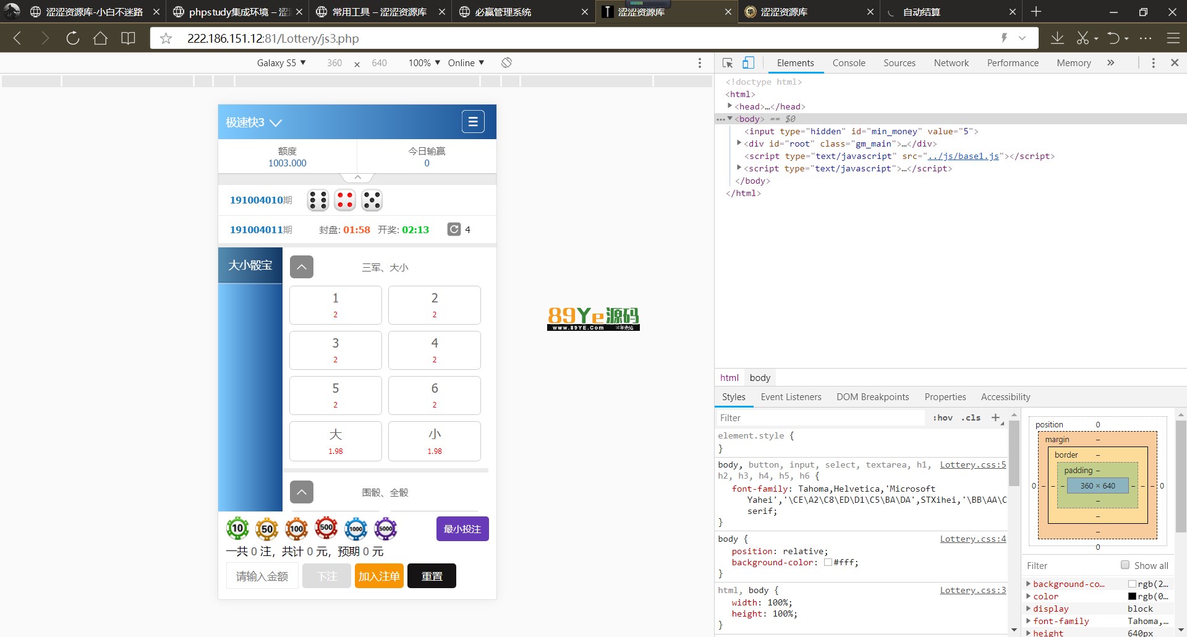
Task: Toggle the :hov element state button
Action: pos(943,417)
